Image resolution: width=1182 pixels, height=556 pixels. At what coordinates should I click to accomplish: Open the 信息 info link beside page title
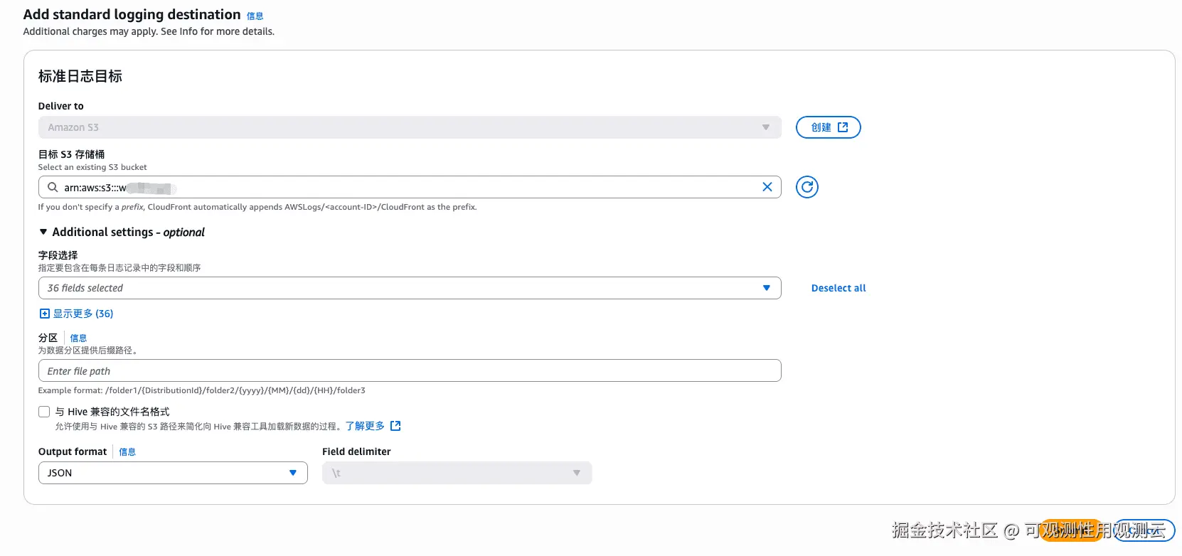point(255,16)
